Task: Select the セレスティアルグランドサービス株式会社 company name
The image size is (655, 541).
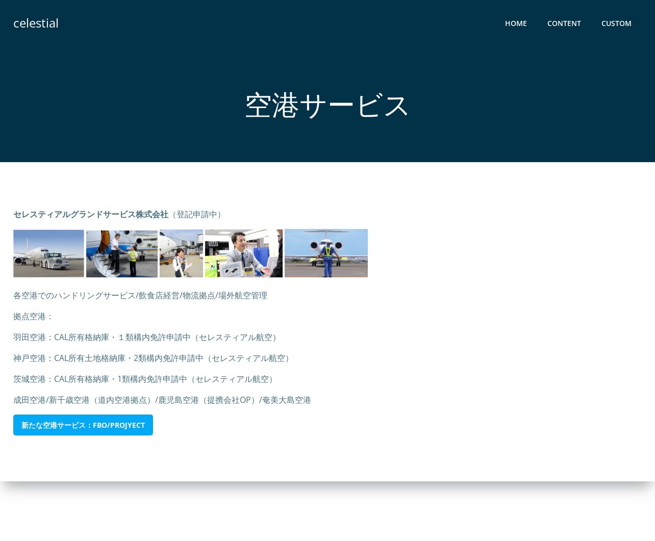Action: point(91,214)
